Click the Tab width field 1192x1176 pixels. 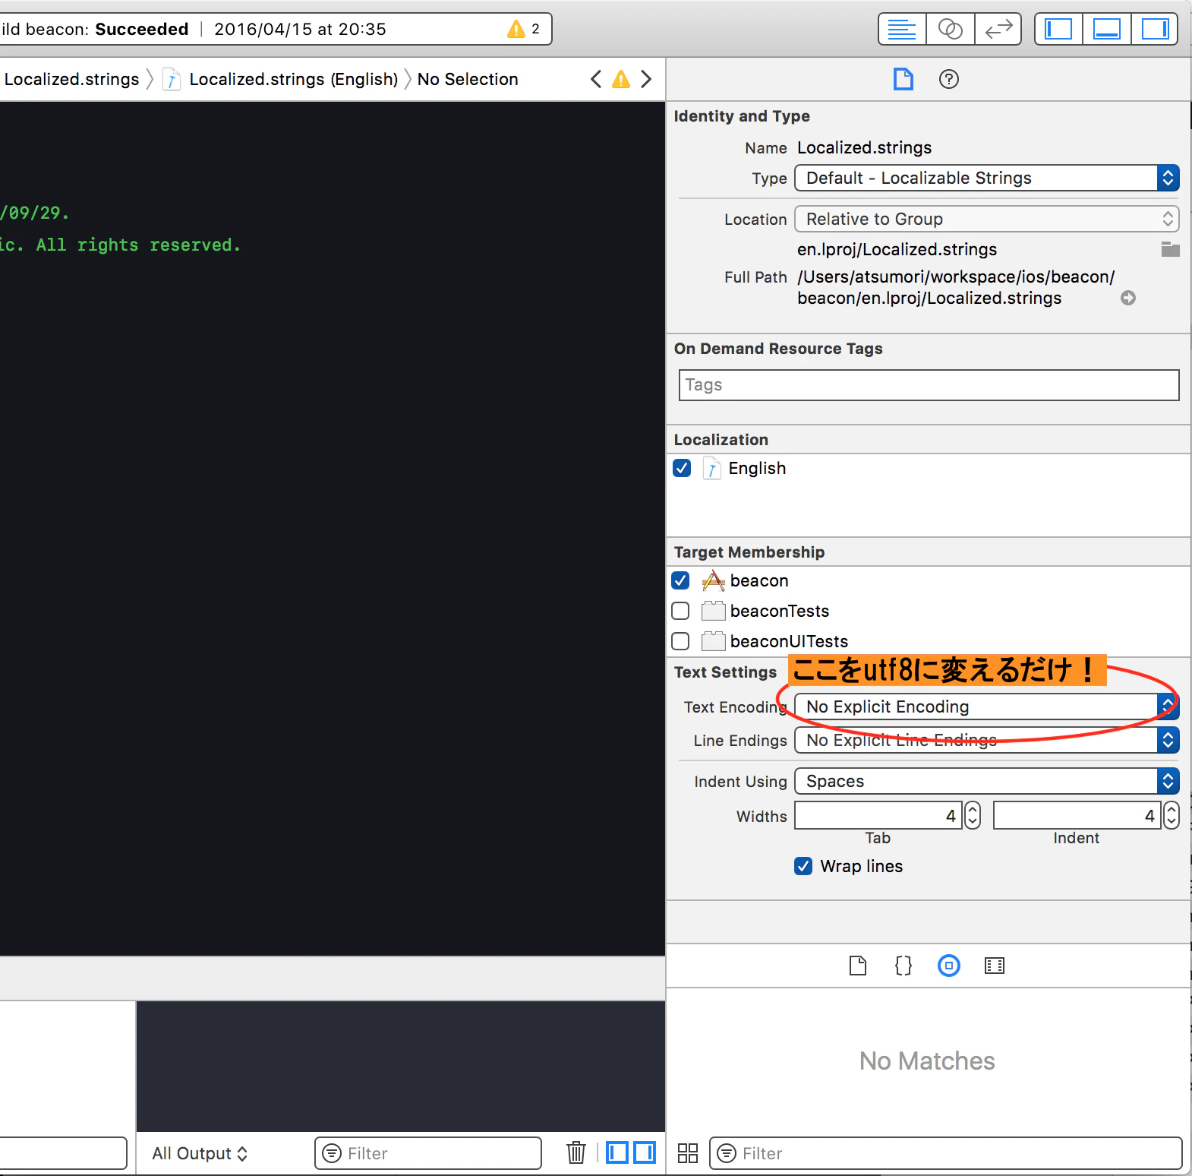click(878, 816)
